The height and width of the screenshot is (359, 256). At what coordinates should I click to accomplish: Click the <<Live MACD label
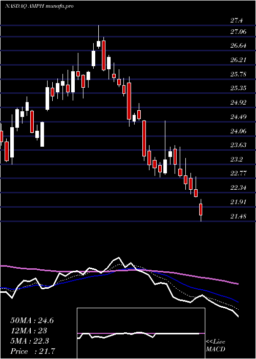[x=216, y=346]
